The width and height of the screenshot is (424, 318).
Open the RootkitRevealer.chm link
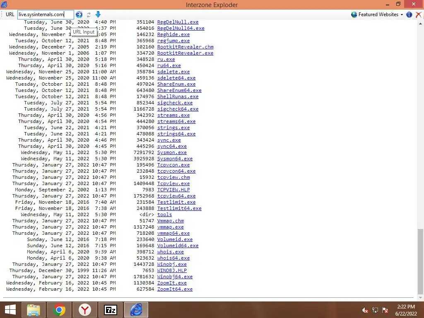[x=185, y=47]
